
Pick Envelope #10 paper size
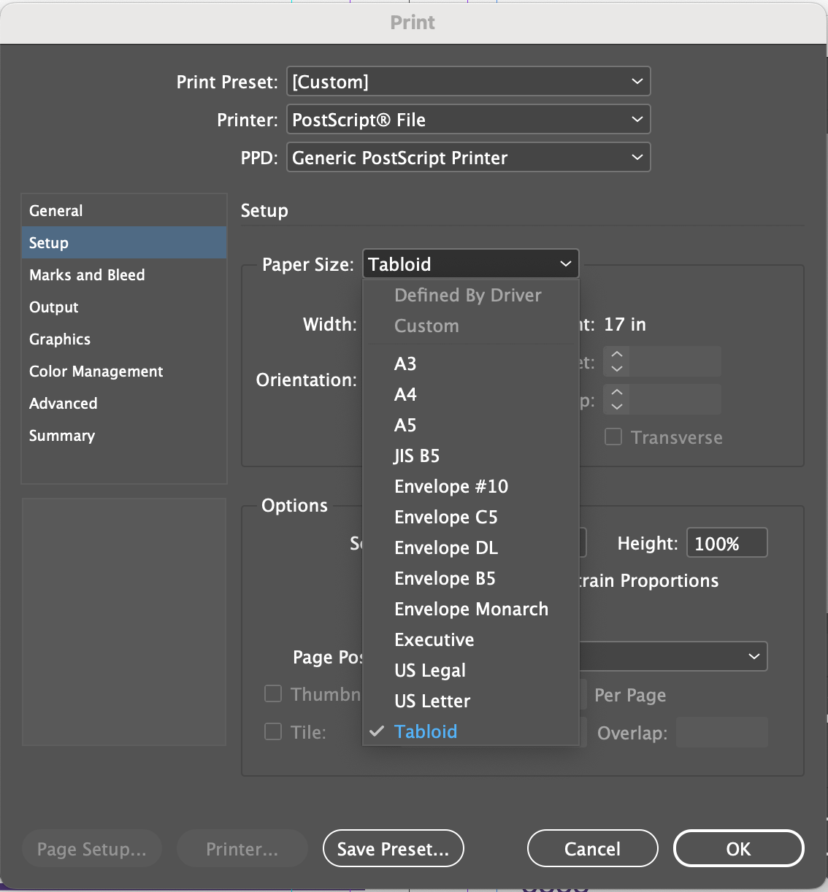click(x=451, y=487)
